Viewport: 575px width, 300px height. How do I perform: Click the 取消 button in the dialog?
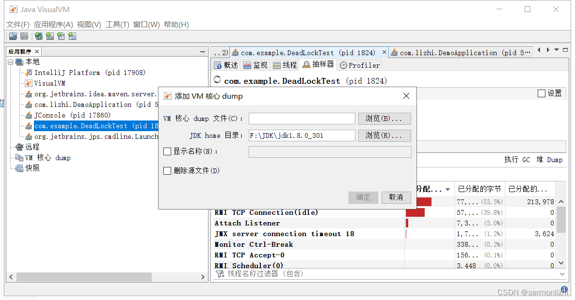pyautogui.click(x=396, y=197)
